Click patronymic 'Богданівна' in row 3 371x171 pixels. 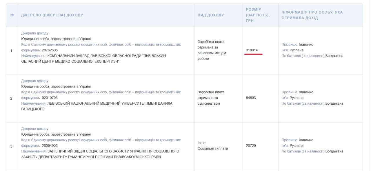point(334,151)
